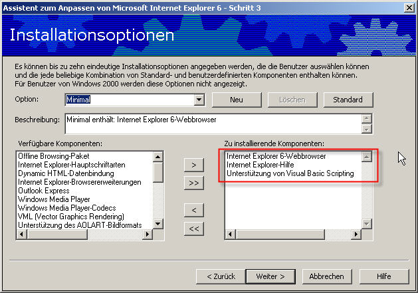Select Offline Browsing-Paket in available components

(54, 156)
